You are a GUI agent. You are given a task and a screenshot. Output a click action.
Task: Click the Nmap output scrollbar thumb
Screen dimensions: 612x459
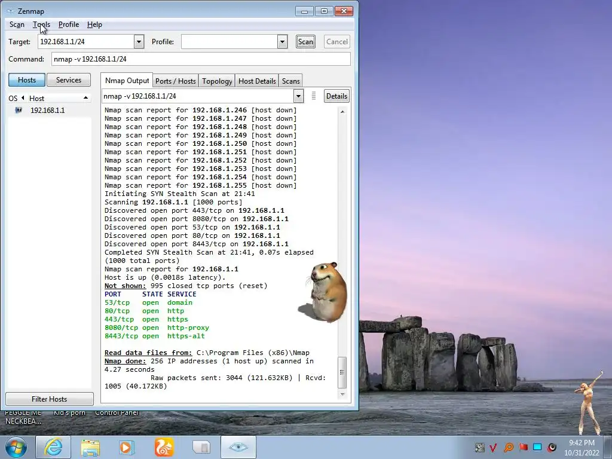point(342,372)
